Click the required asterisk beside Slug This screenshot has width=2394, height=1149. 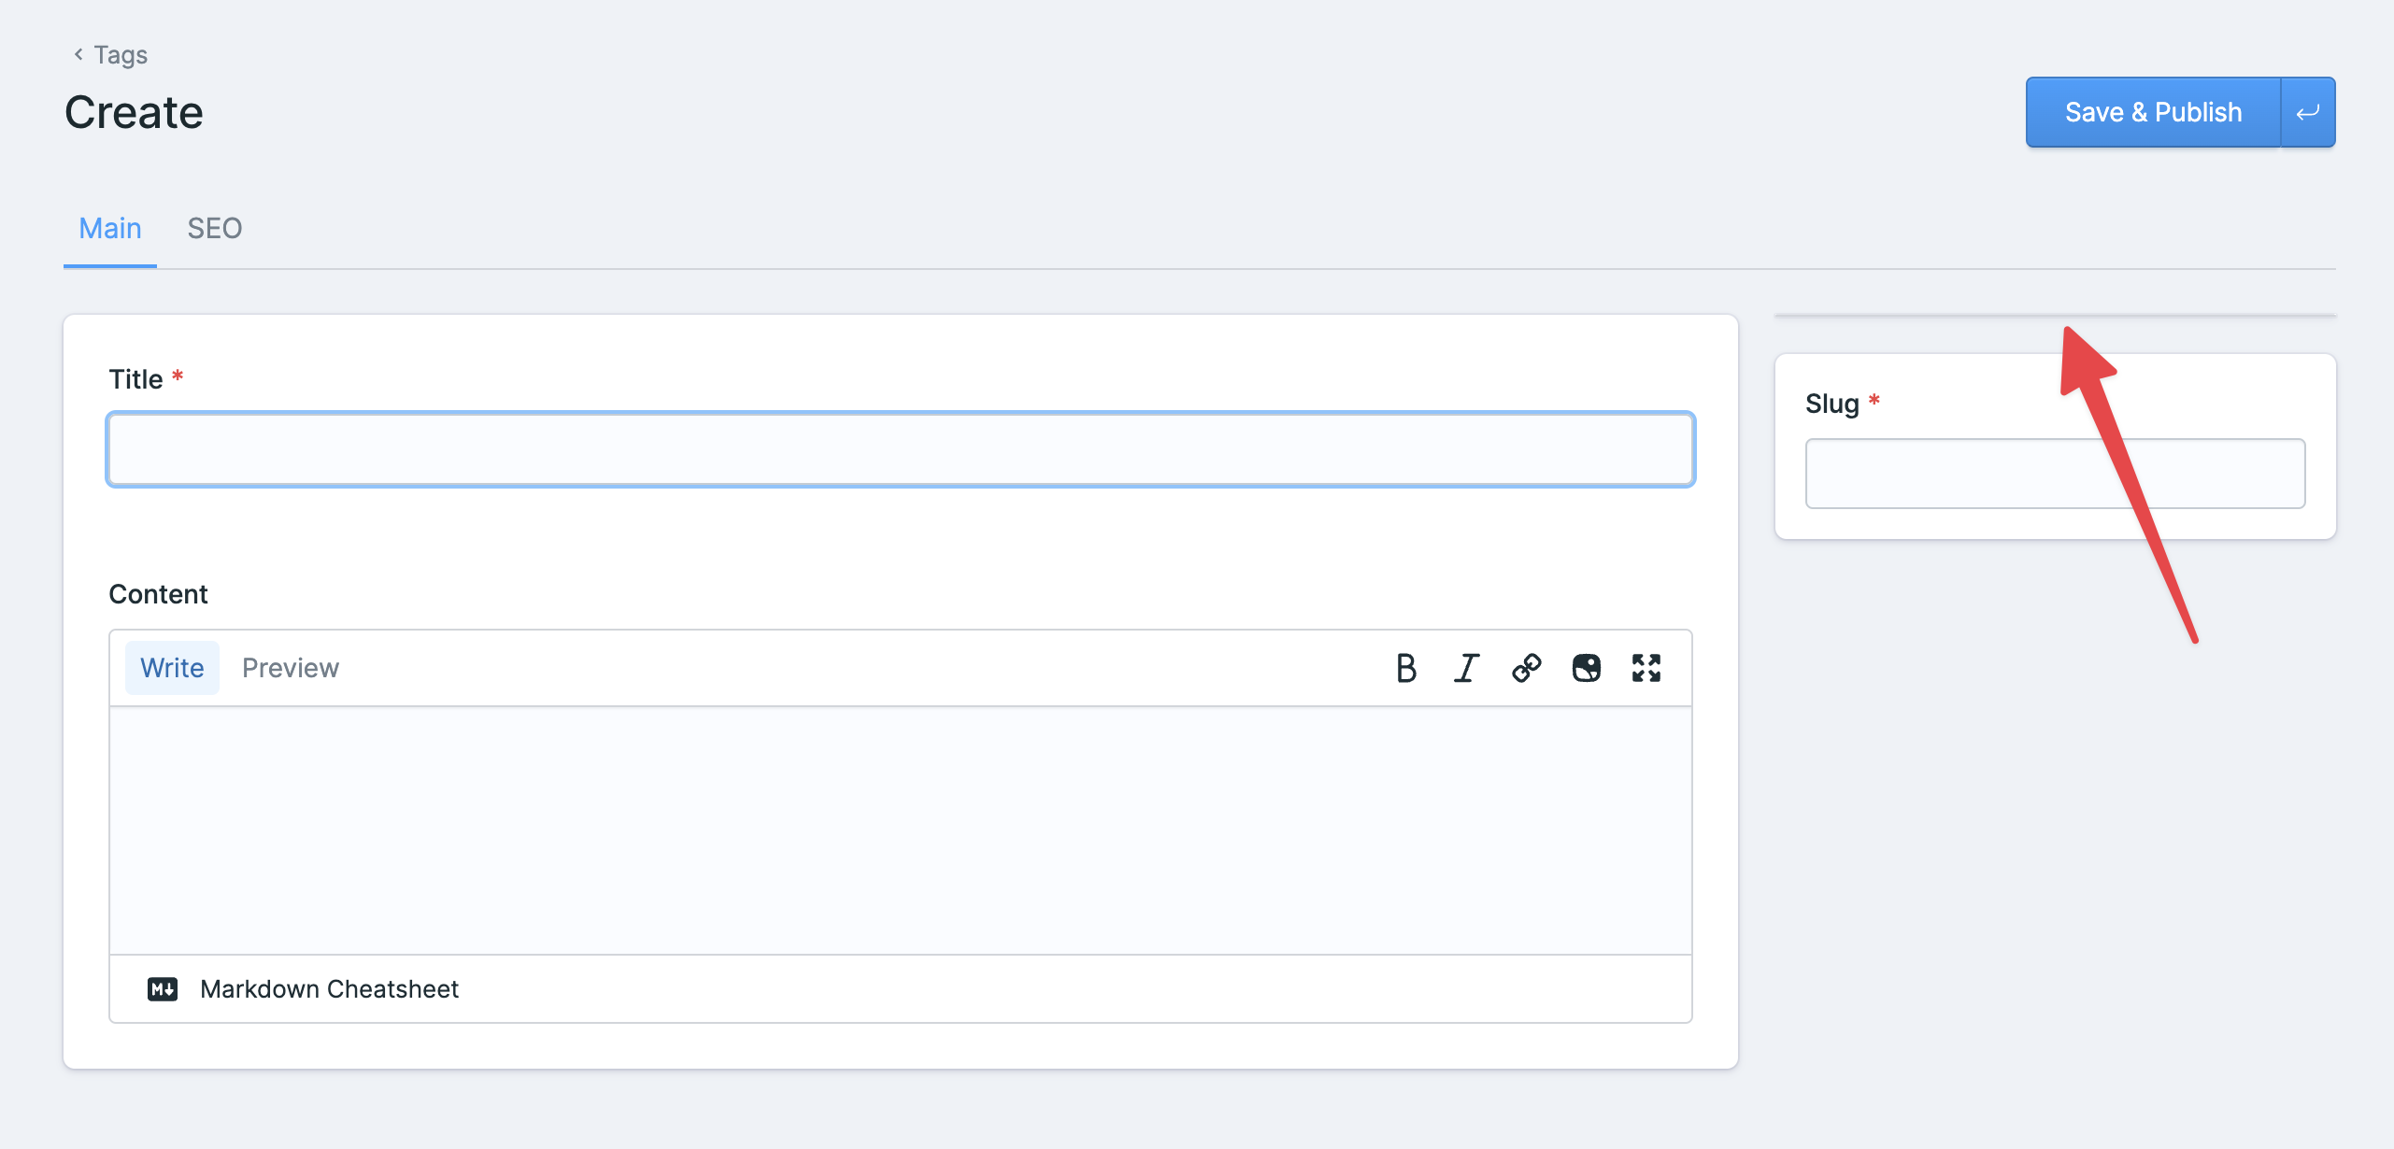point(1874,400)
